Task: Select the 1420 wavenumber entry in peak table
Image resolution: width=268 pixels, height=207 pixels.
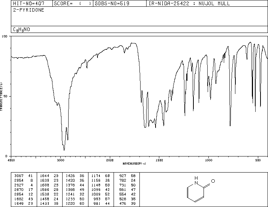Action: tap(70, 180)
